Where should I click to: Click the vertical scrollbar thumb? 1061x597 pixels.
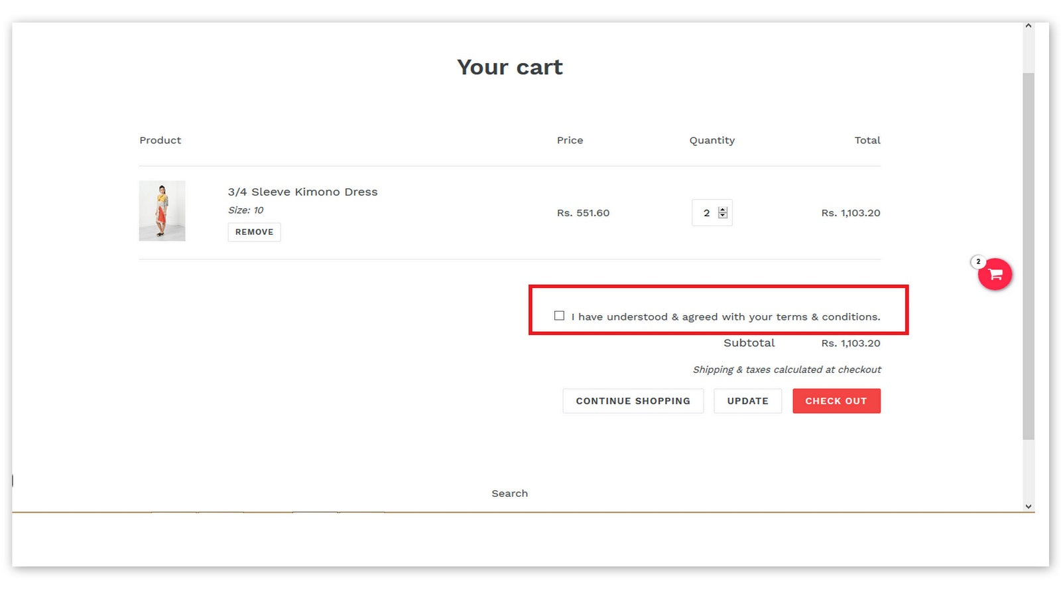[x=1029, y=255]
